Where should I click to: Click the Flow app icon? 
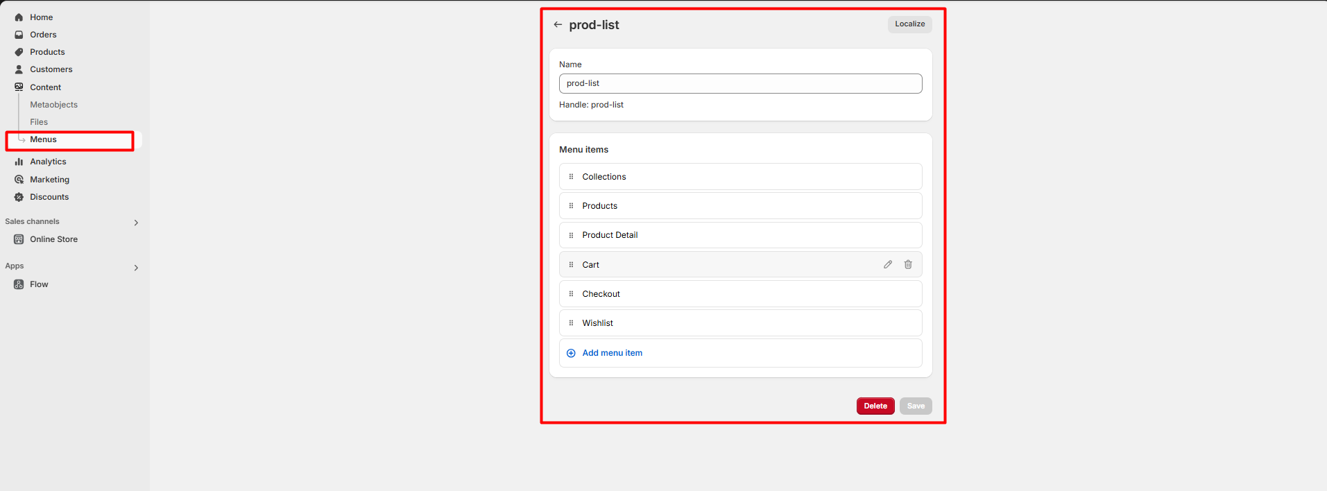[19, 284]
